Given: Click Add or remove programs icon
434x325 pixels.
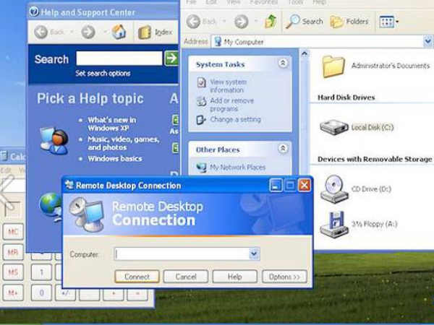Looking at the screenshot, I should click(201, 101).
